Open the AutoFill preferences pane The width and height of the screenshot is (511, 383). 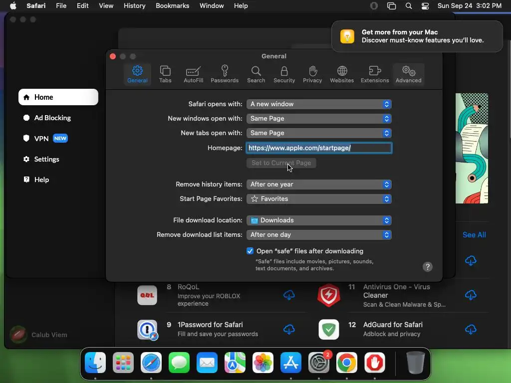193,74
